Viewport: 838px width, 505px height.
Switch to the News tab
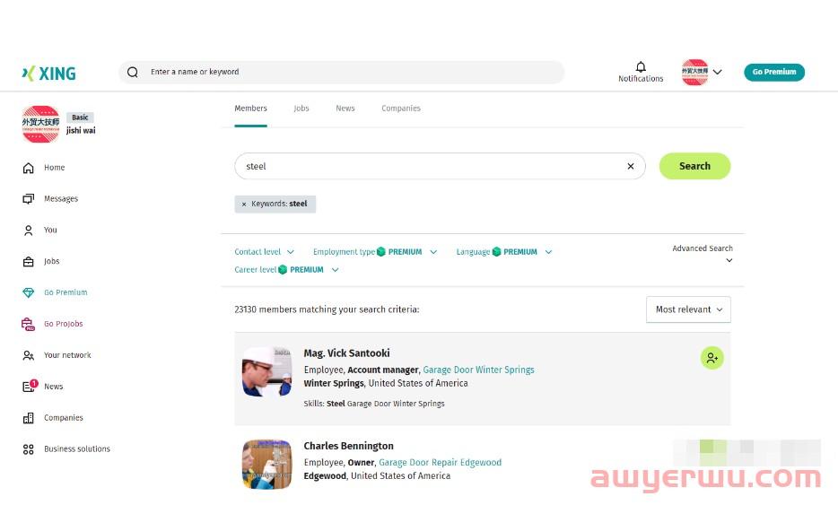[345, 109]
